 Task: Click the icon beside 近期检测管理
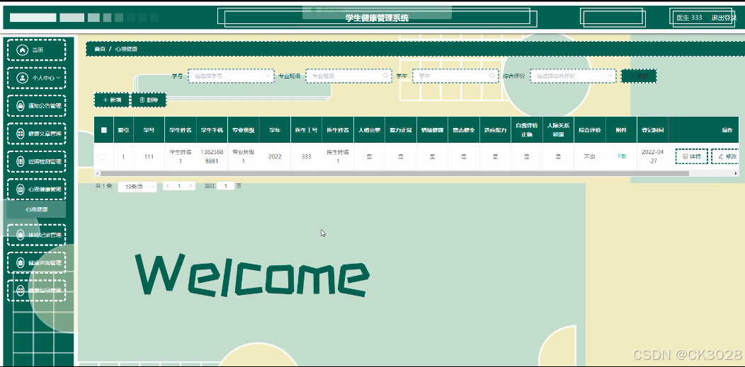20,161
